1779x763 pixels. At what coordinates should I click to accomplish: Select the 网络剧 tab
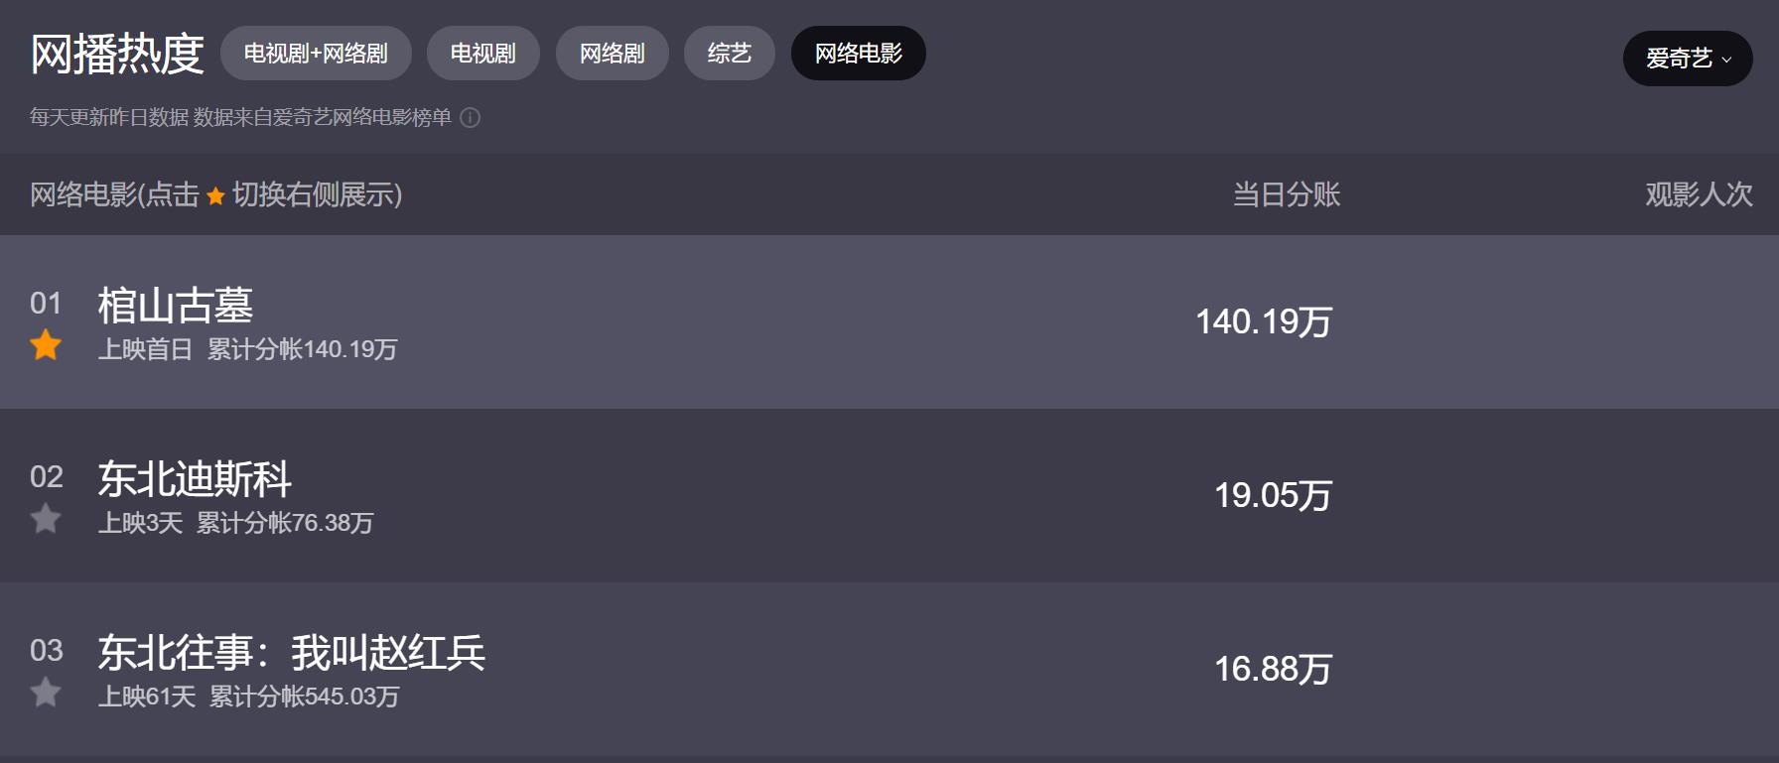tap(612, 54)
